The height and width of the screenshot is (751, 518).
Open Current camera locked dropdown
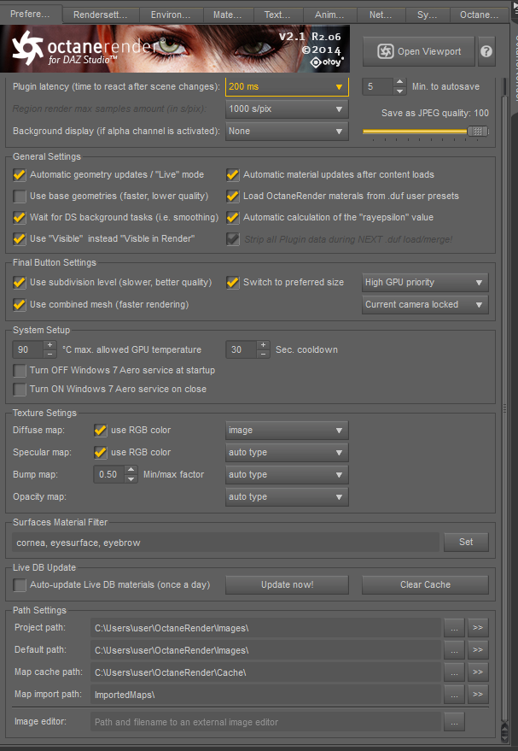point(425,305)
